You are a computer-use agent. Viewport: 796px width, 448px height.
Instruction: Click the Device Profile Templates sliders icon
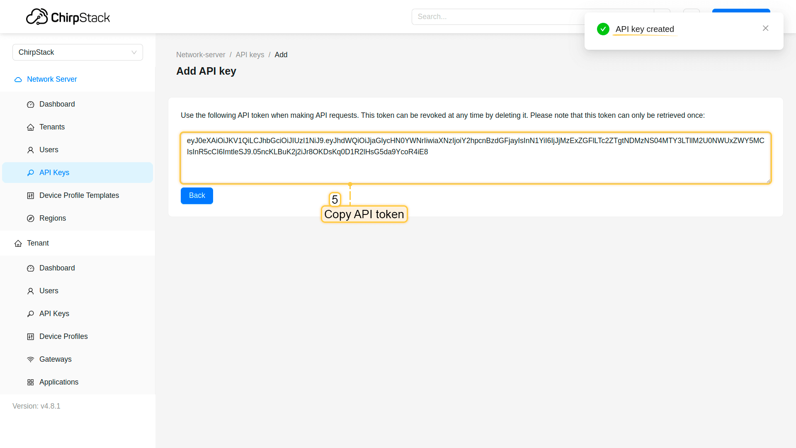point(31,196)
